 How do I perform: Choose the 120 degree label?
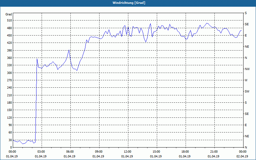[x=10, y=117]
